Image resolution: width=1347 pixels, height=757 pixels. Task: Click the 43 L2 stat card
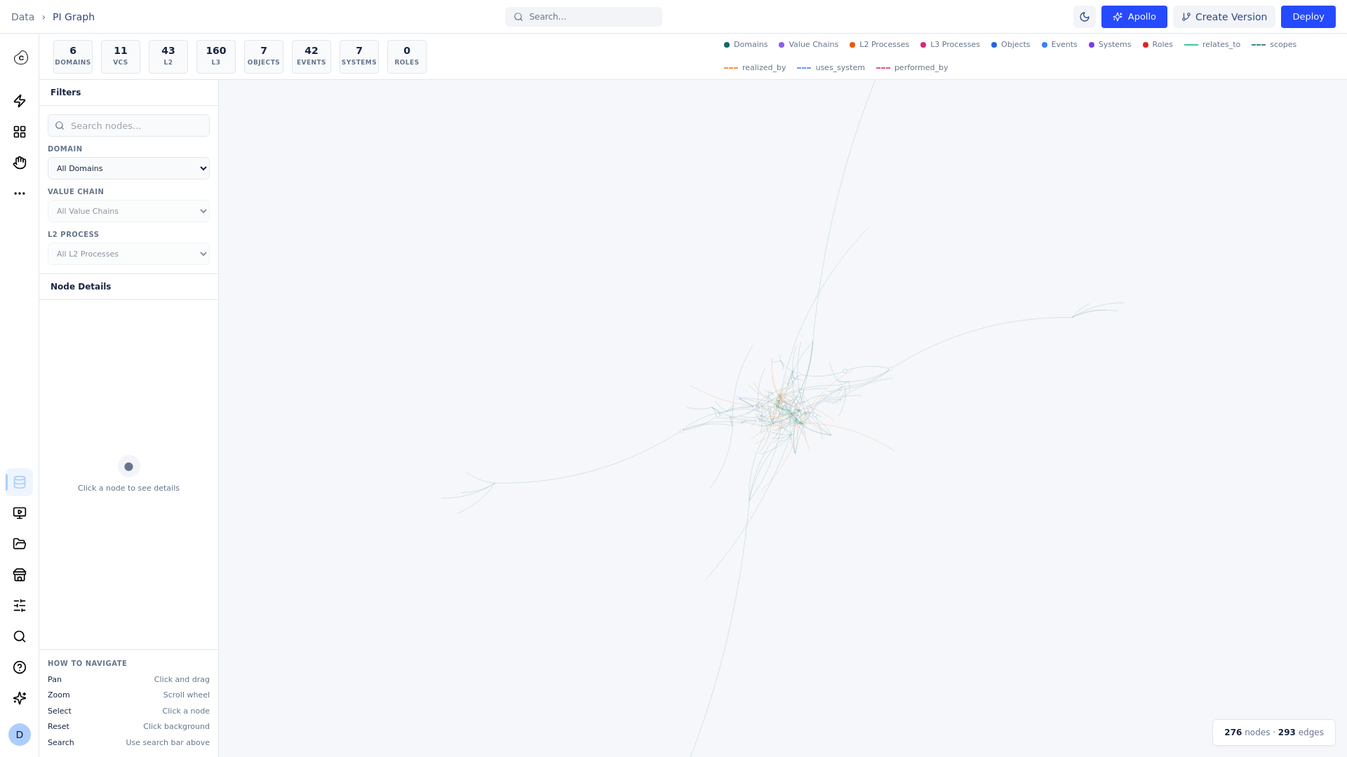pos(168,57)
